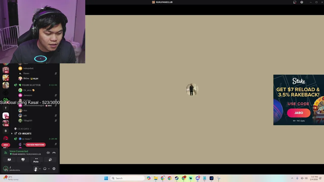Click Voice Connected status text
This screenshot has width=324, height=182.
tap(19, 151)
